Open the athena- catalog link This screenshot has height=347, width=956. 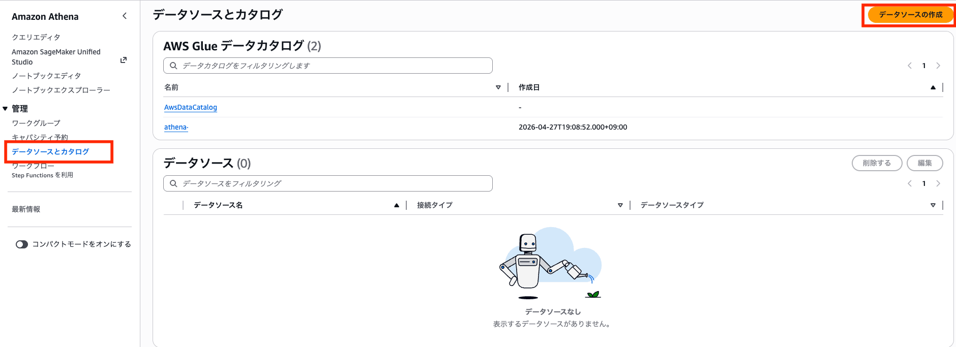[176, 127]
